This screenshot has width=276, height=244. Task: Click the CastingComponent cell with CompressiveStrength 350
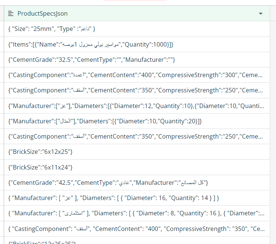(137, 229)
